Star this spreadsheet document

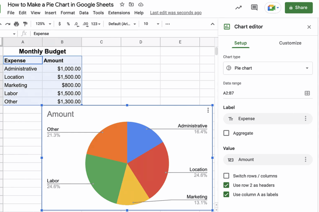coord(122,4)
